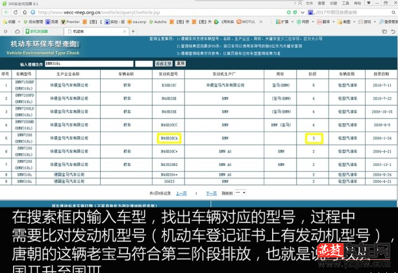Open the oa.corp bookmark
This screenshot has width=398, height=273.
[x=137, y=22]
